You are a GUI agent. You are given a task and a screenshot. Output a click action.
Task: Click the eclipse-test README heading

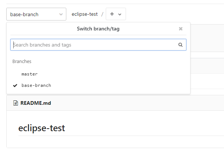[42, 128]
